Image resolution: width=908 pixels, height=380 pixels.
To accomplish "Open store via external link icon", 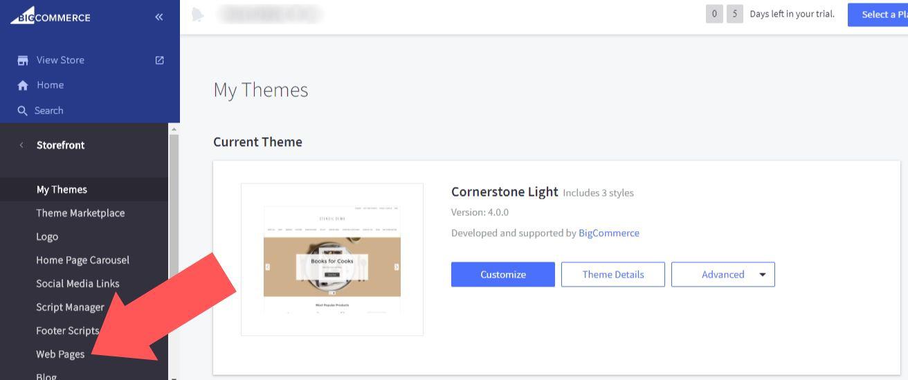I will [160, 60].
